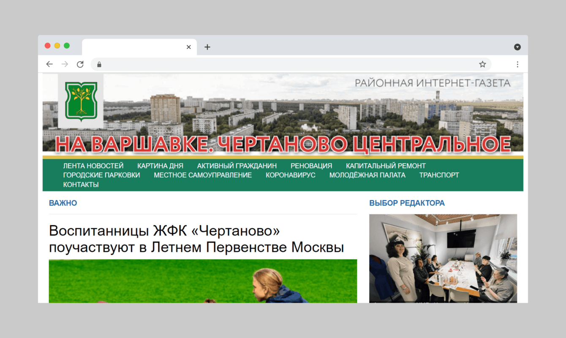Bookmark the page using the star icon
Image resolution: width=566 pixels, height=338 pixels.
(482, 64)
